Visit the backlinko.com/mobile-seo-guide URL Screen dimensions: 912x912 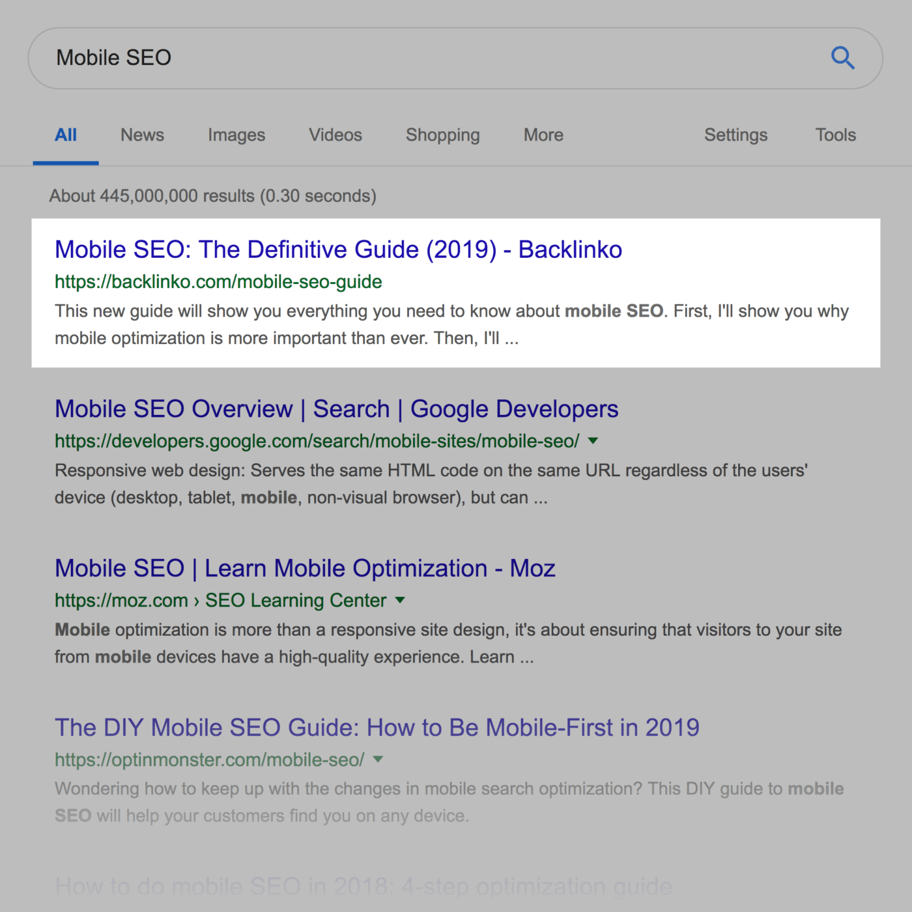click(218, 282)
